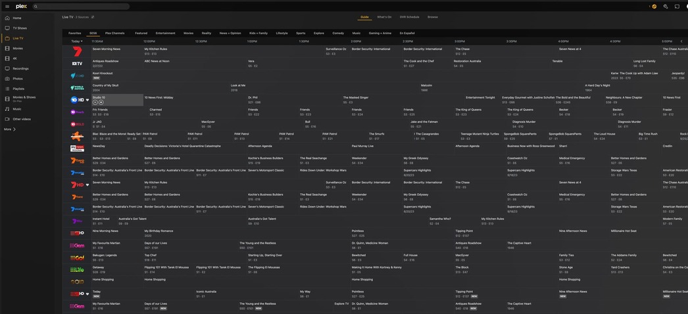The width and height of the screenshot is (688, 314).
Task: Select the Gaming + Anime category
Action: click(380, 34)
